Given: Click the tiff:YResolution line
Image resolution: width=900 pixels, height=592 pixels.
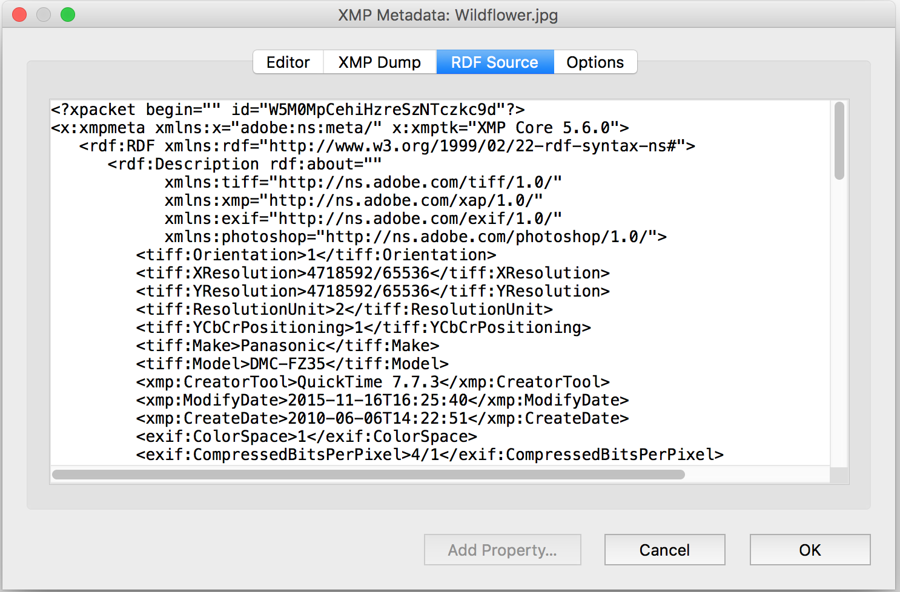Looking at the screenshot, I should click(x=373, y=291).
